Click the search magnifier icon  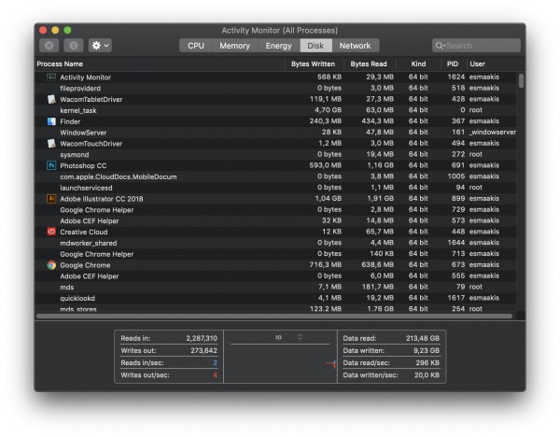point(440,46)
